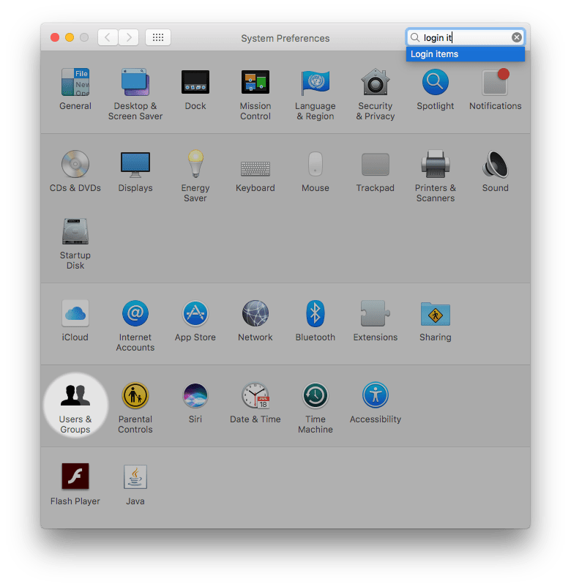Minimize the System Preferences window
571x587 pixels.
coord(70,37)
